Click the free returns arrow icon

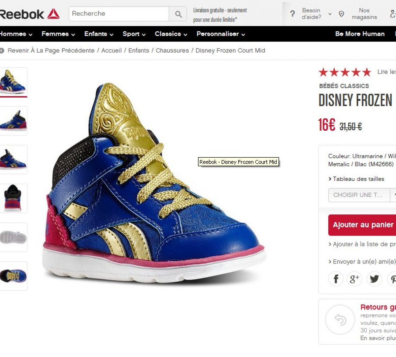pos(340,319)
